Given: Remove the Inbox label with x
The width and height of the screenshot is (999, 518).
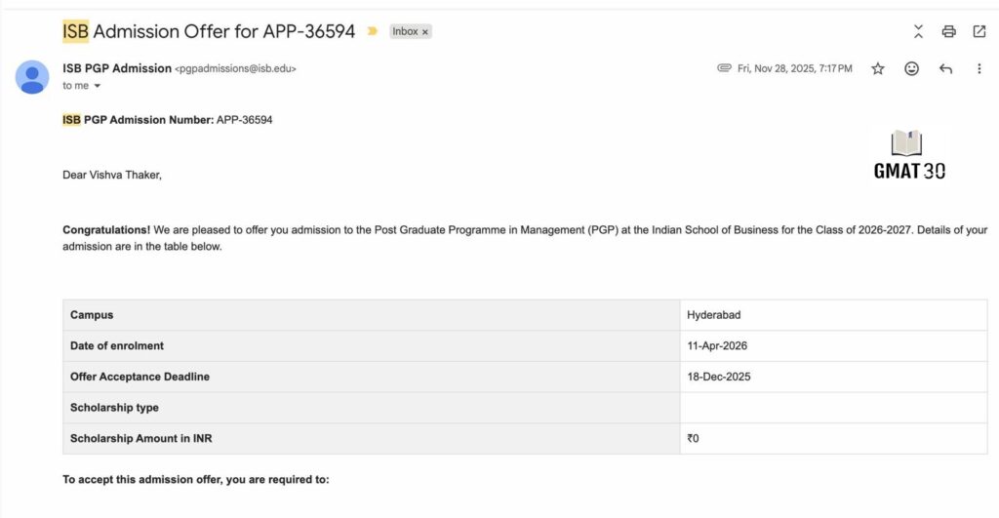Looking at the screenshot, I should click(425, 32).
